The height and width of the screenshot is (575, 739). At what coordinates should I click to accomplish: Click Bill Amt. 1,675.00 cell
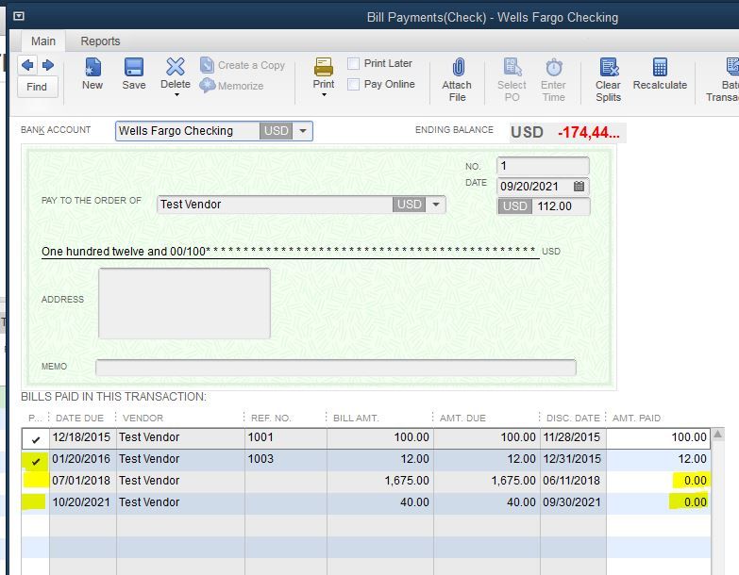tap(379, 481)
